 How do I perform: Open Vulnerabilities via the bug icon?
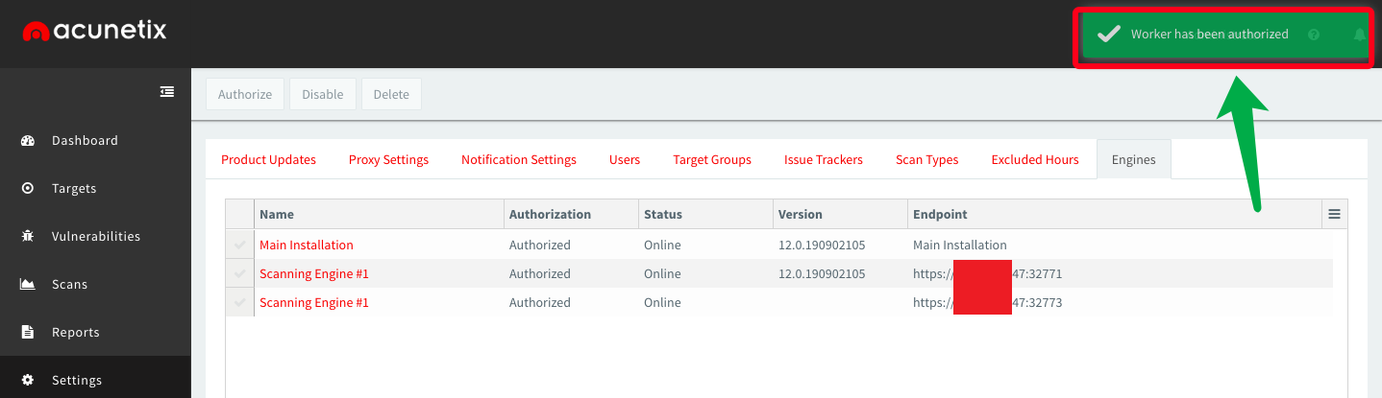[28, 236]
